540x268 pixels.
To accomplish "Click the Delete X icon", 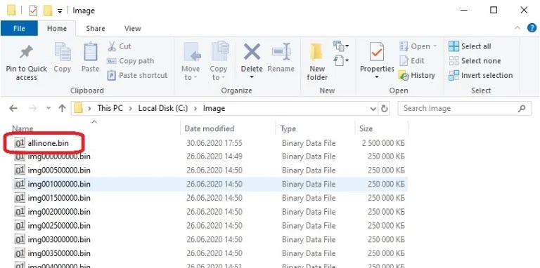I will pyautogui.click(x=252, y=52).
